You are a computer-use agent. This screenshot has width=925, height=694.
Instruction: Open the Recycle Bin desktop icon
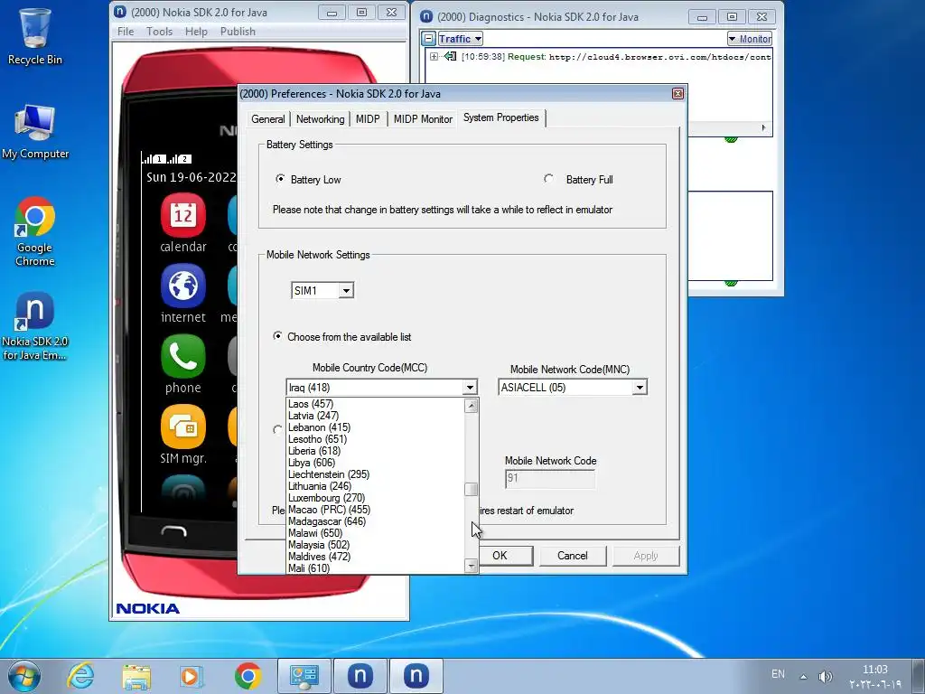point(35,36)
